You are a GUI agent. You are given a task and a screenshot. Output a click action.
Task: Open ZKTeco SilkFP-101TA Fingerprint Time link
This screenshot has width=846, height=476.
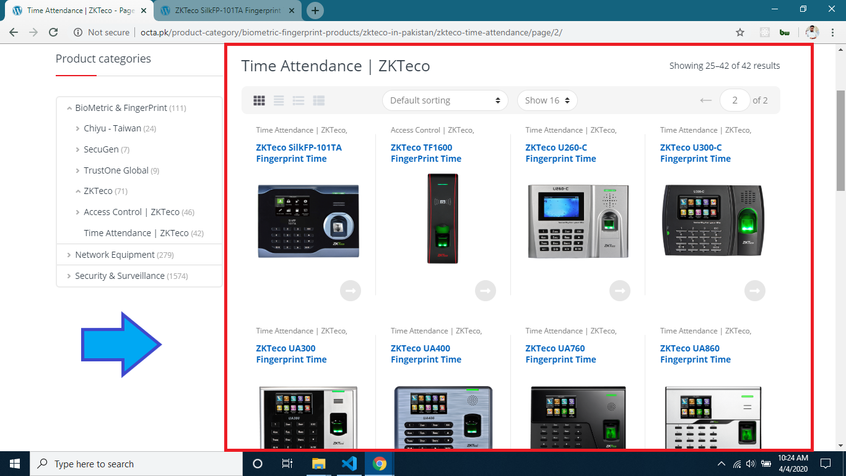pyautogui.click(x=299, y=153)
